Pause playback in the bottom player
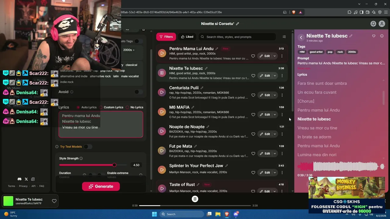 [x=195, y=199]
